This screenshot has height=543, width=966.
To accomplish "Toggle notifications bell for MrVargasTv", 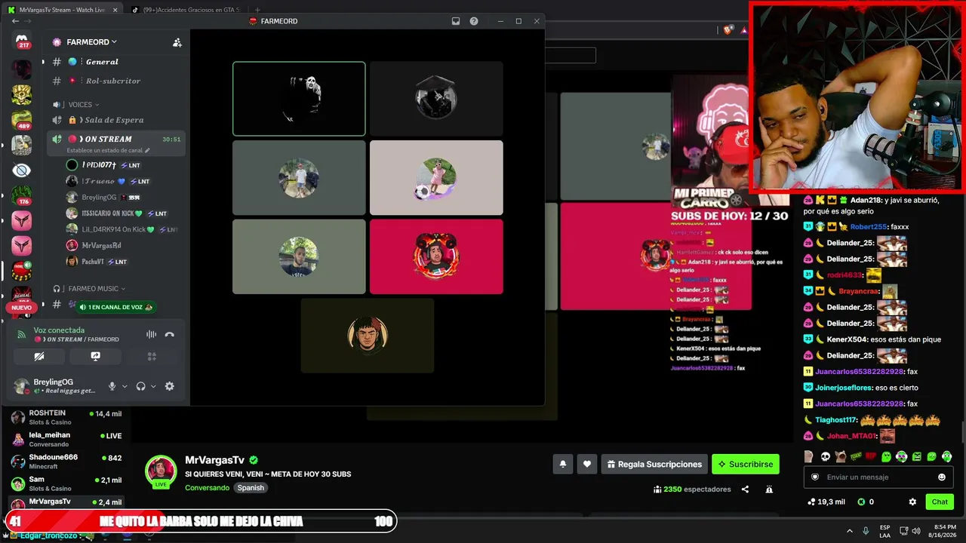I will coord(562,465).
